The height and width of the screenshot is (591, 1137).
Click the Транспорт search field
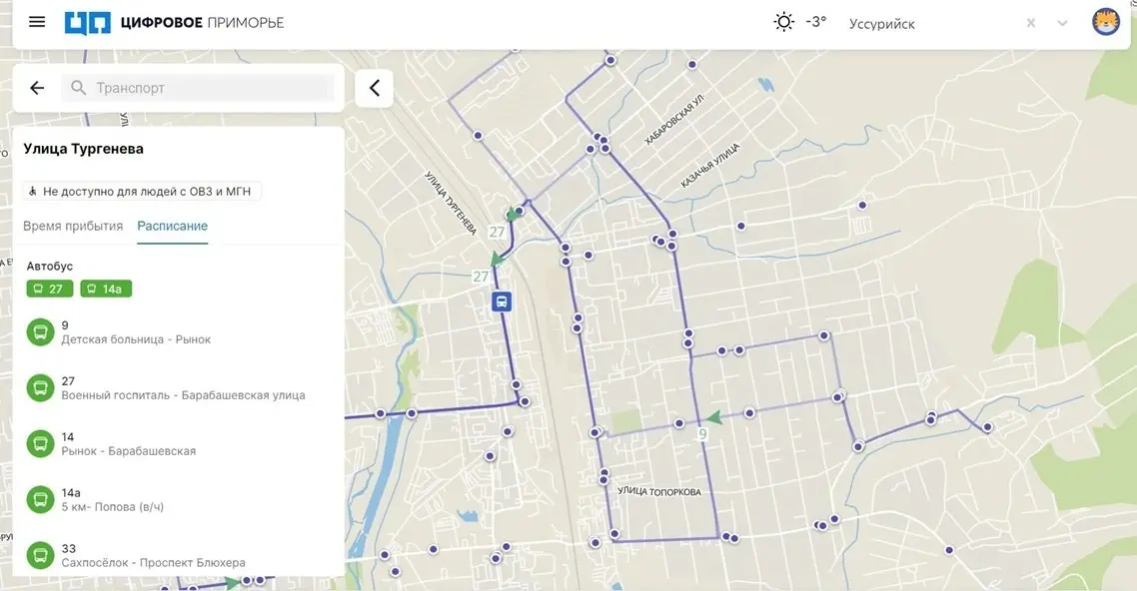tap(200, 88)
